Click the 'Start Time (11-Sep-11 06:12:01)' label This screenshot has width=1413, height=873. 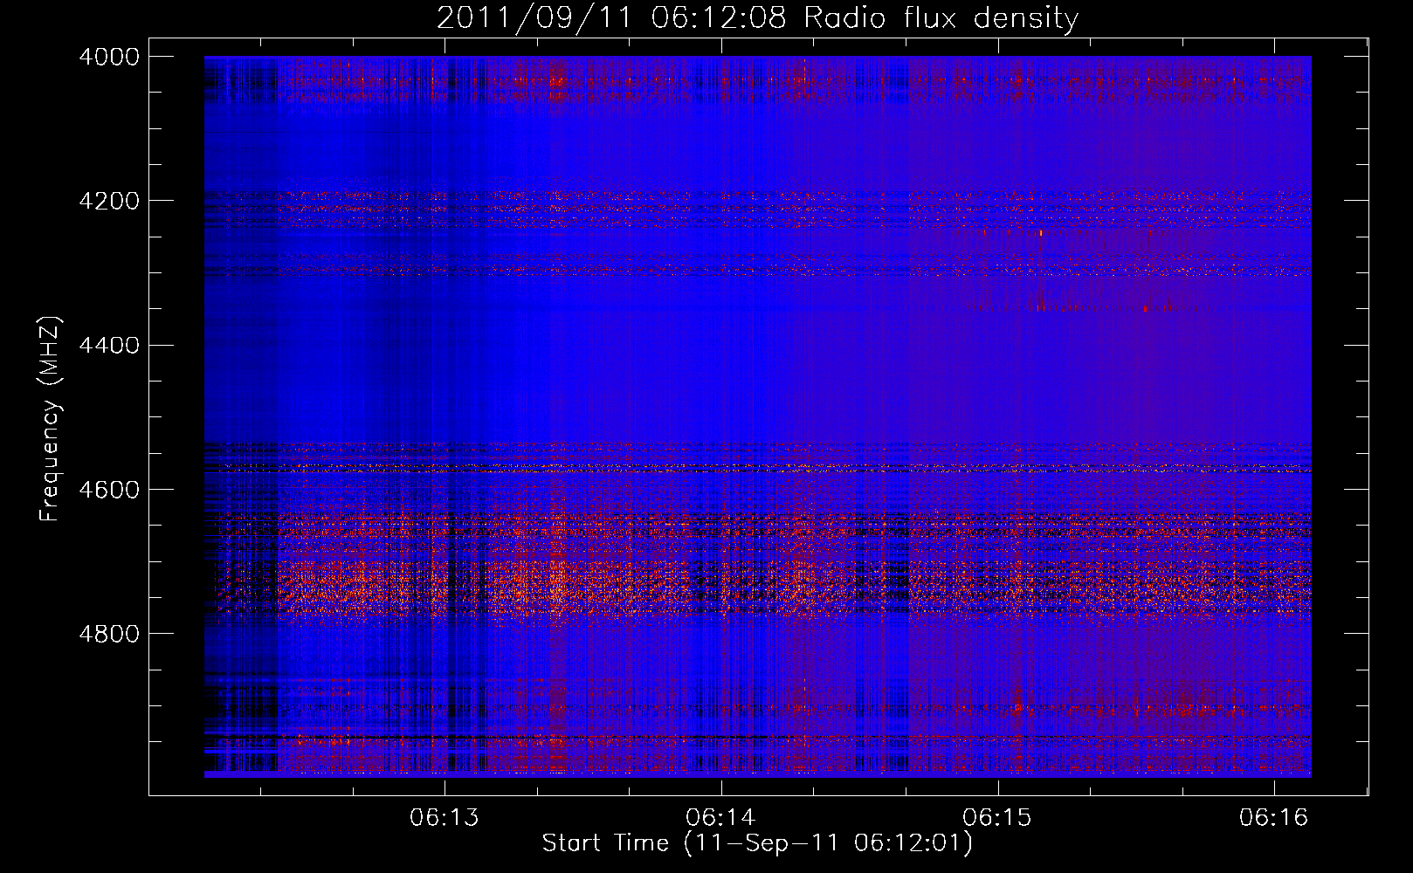757,843
